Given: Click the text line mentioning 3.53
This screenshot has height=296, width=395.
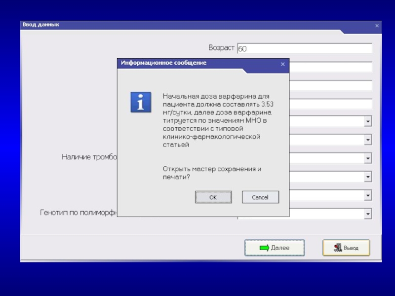Looking at the screenshot, I should (218, 104).
